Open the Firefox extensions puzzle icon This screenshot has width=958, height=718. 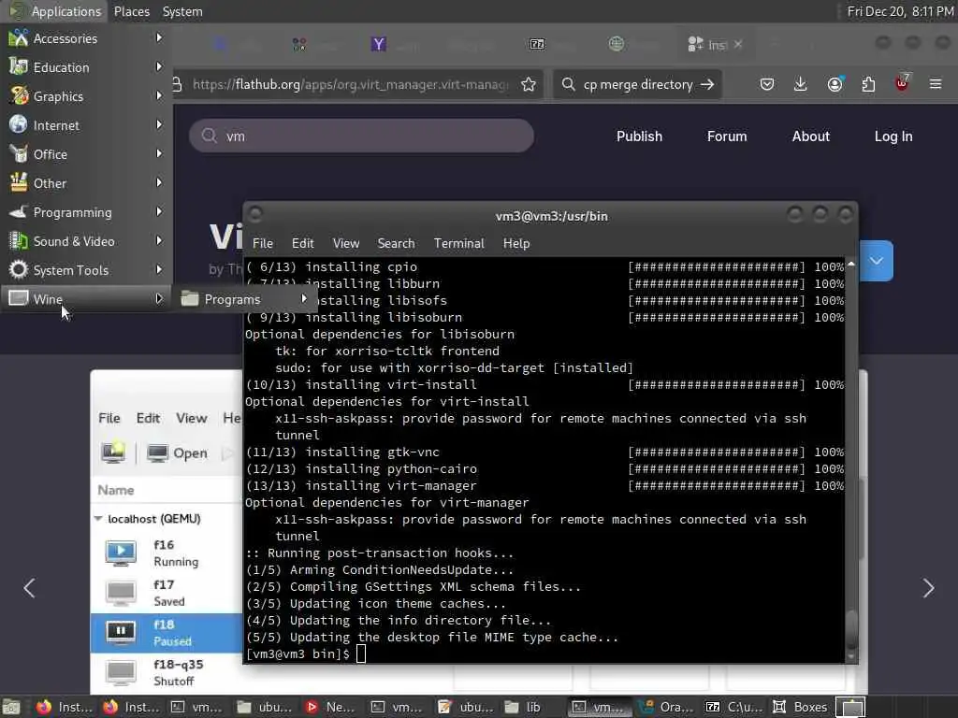pyautogui.click(x=868, y=84)
